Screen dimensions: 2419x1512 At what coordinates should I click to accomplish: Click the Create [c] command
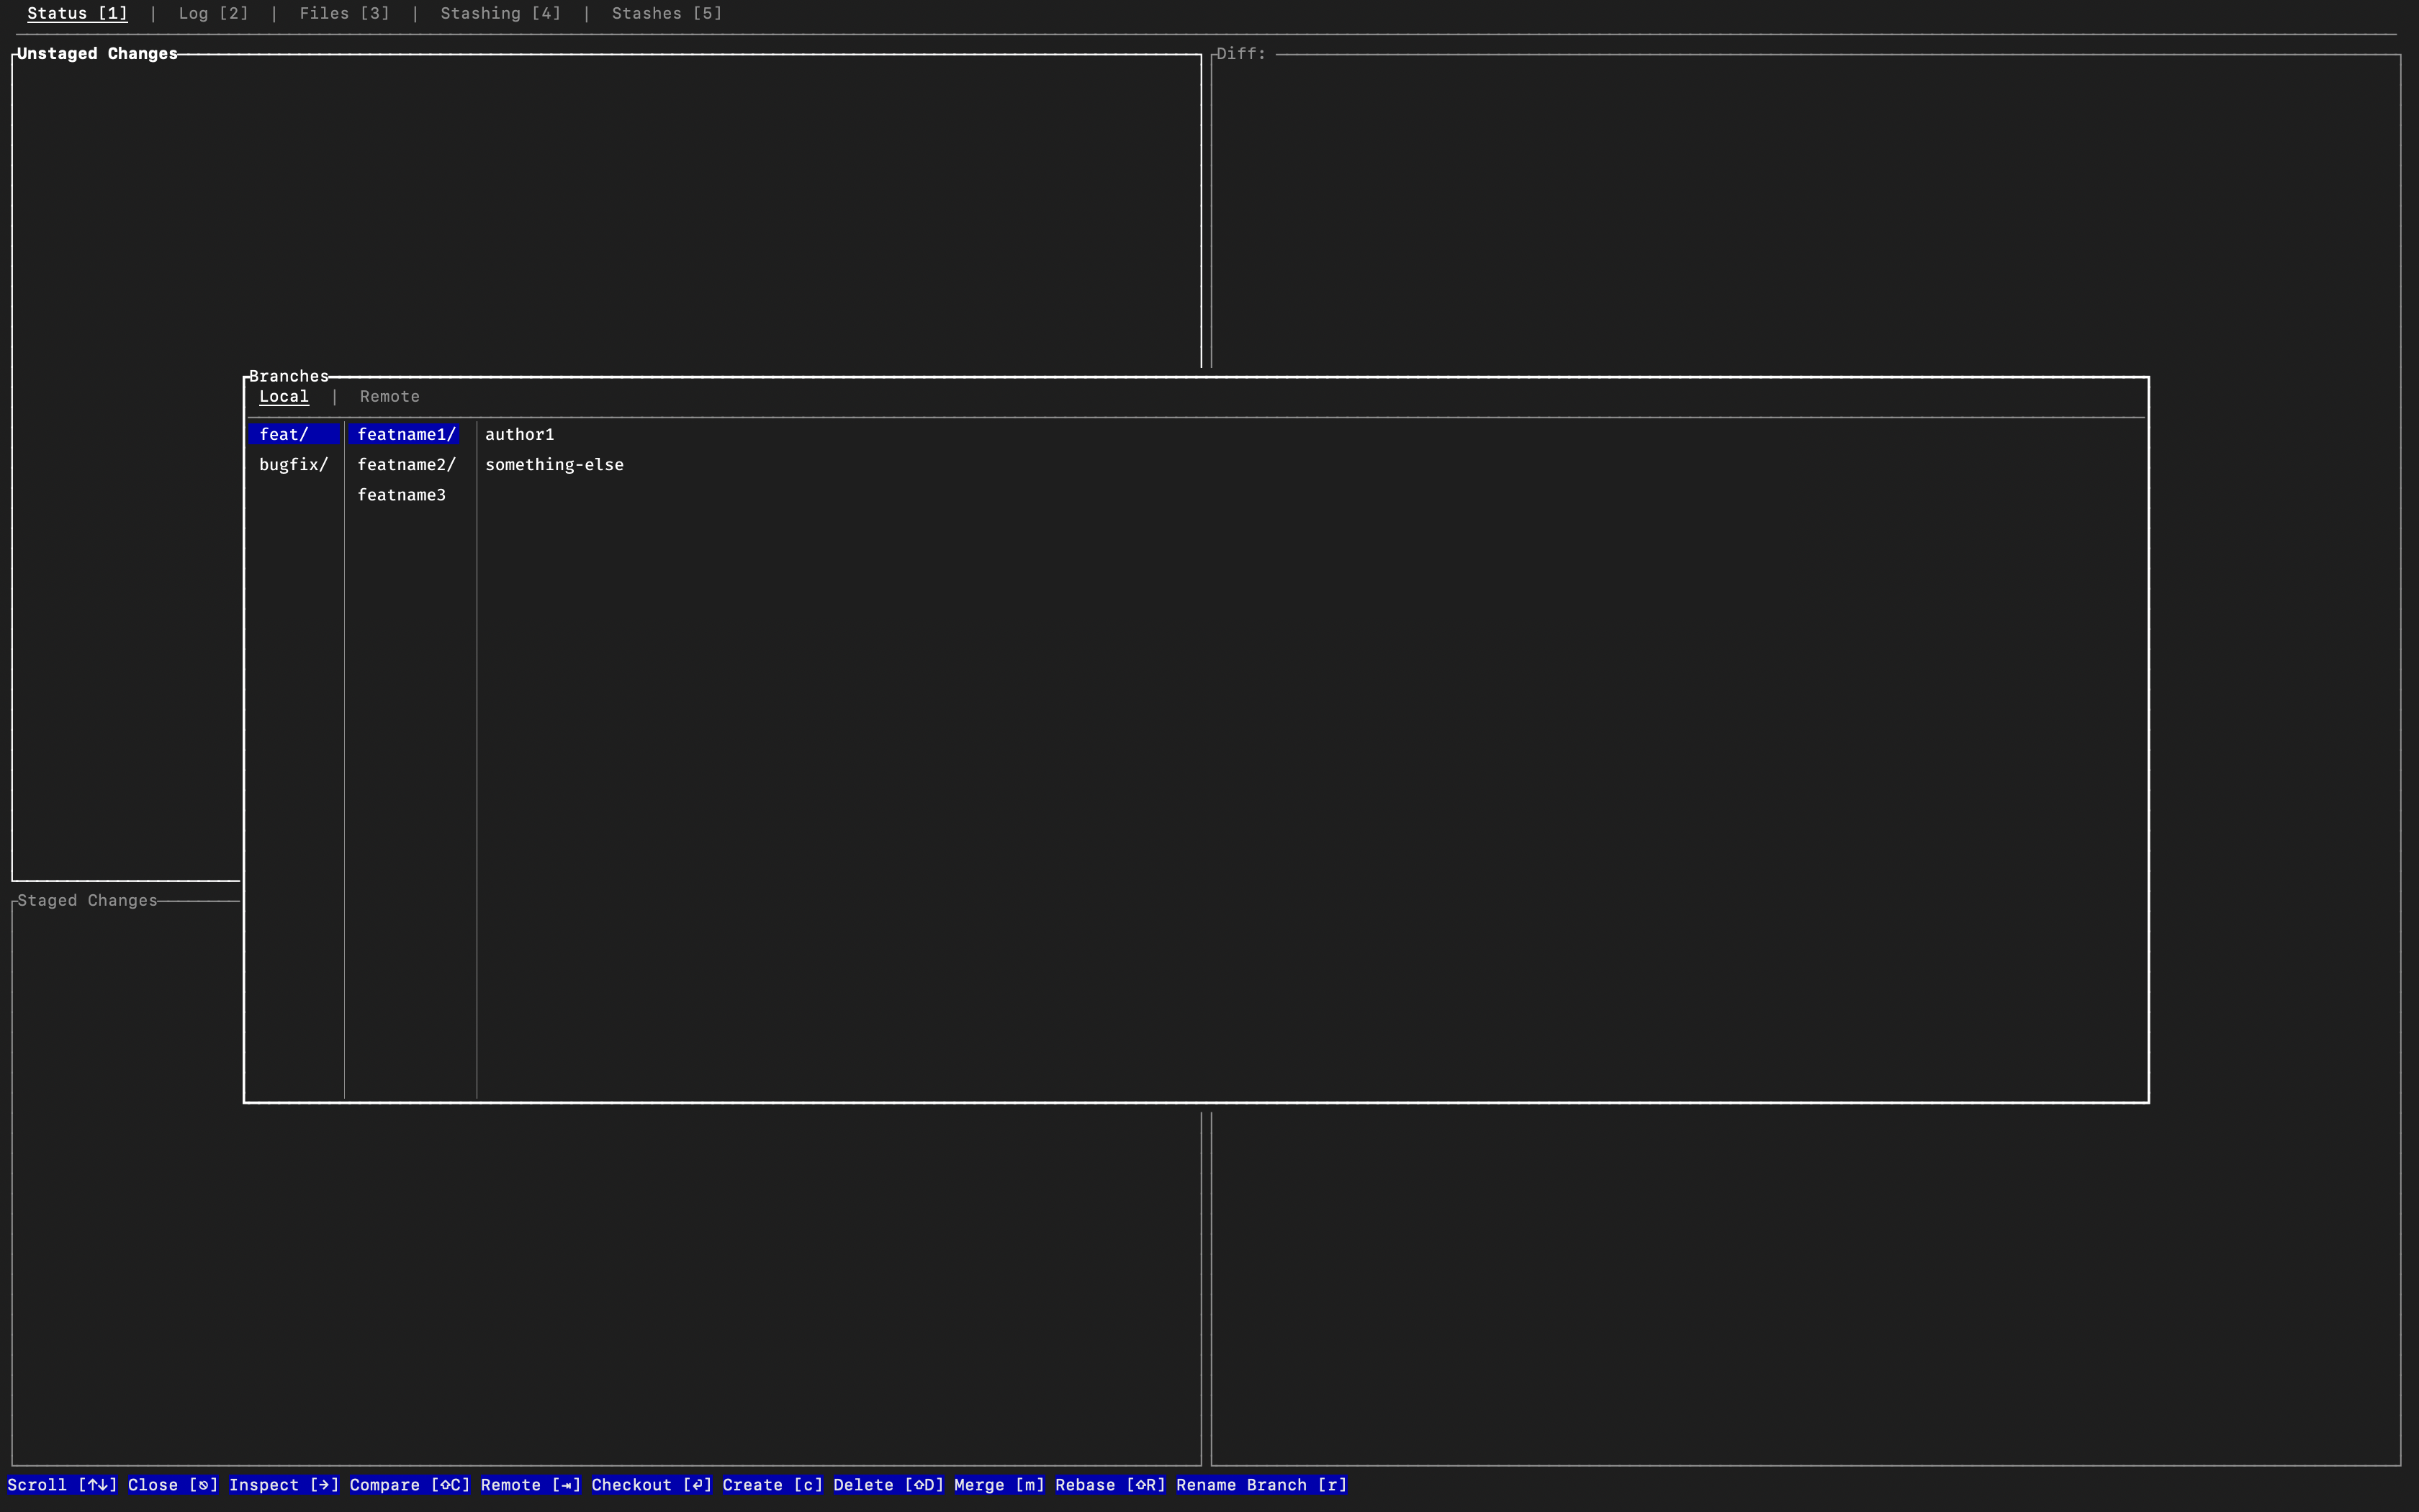coord(772,1485)
